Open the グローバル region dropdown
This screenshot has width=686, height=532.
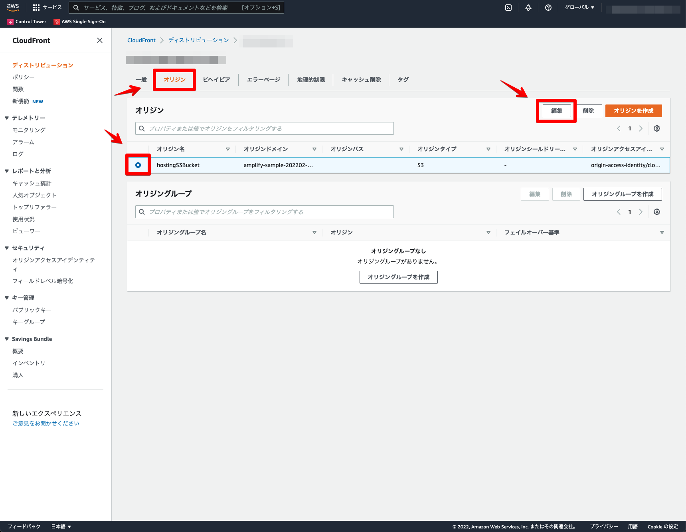tap(579, 8)
